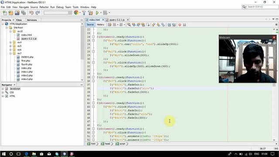Open project configuration combo box
The image size is (279, 157).
58,13
